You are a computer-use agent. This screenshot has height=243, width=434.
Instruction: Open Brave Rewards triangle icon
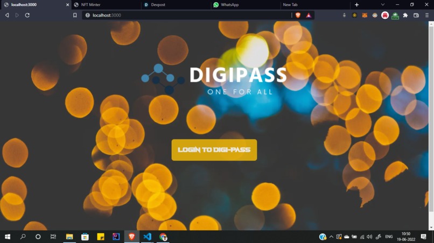point(309,15)
